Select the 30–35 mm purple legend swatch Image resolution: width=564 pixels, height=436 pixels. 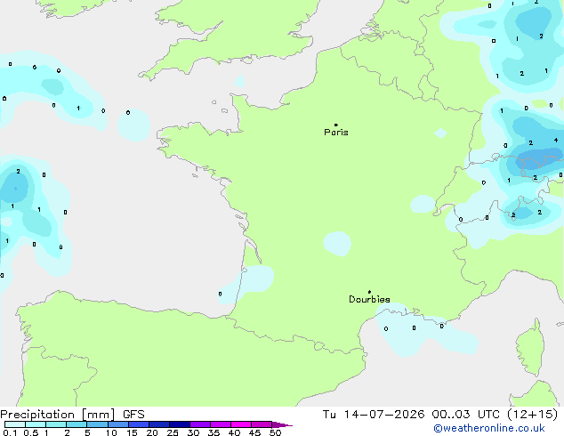[199, 424]
